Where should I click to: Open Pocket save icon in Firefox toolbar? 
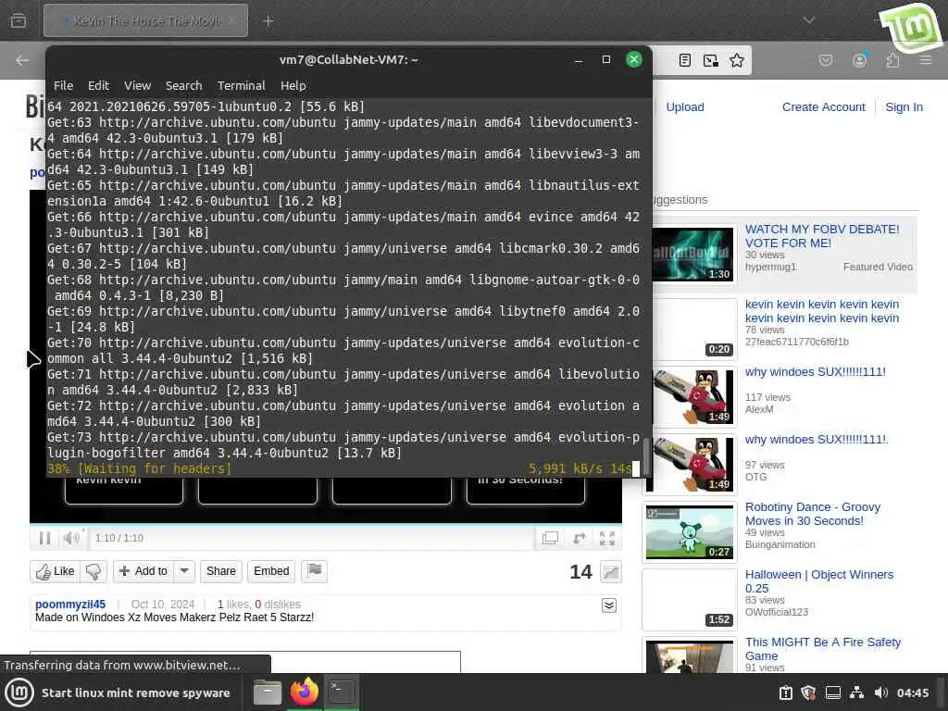825,60
